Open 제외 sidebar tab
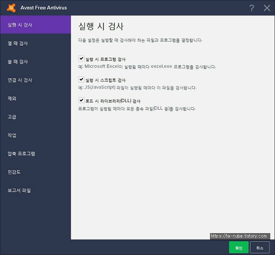275x255 pixels. 36,98
